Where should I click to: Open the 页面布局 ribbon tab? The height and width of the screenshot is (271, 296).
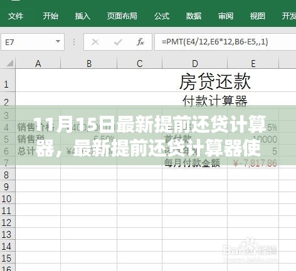tap(122, 16)
